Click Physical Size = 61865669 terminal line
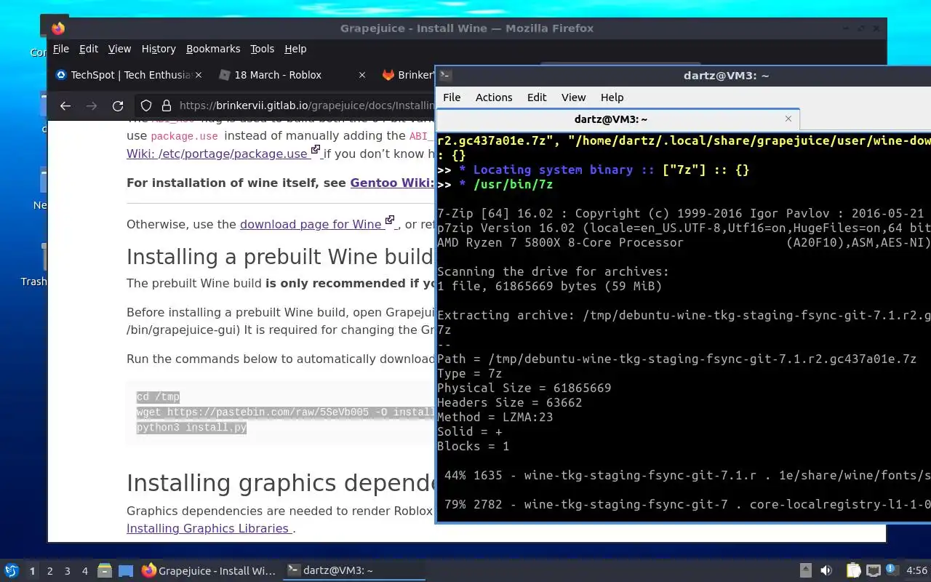 click(x=524, y=388)
